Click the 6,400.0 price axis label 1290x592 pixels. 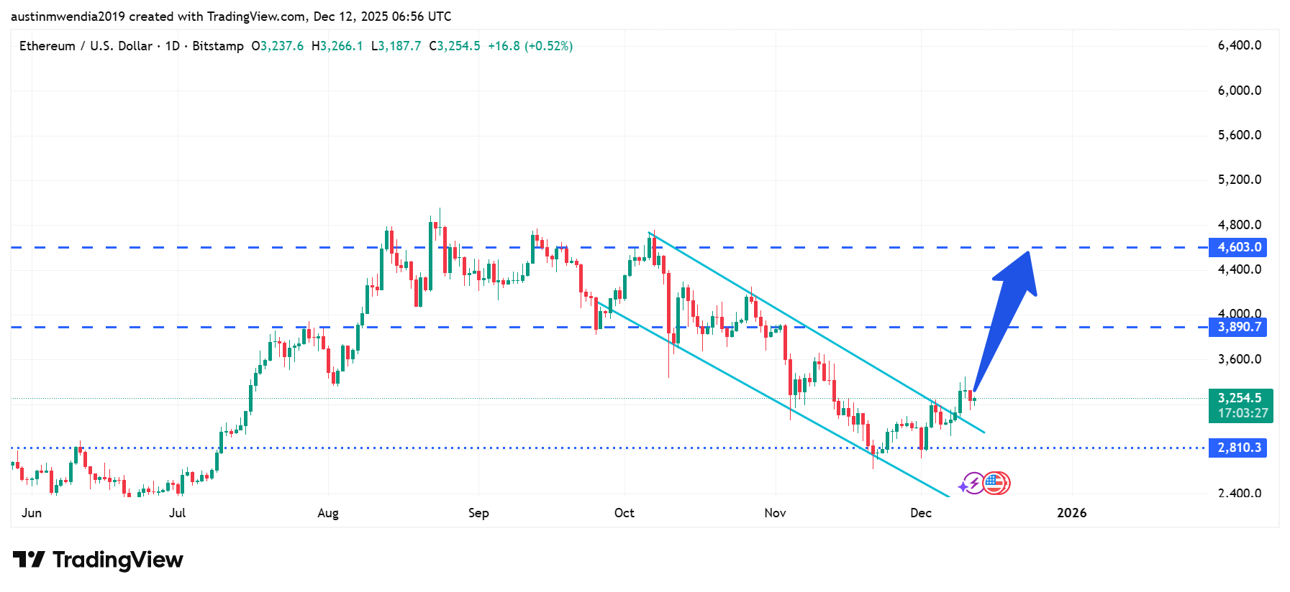pos(1239,45)
